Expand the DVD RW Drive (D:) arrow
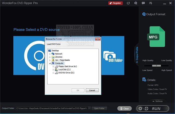 53,73
